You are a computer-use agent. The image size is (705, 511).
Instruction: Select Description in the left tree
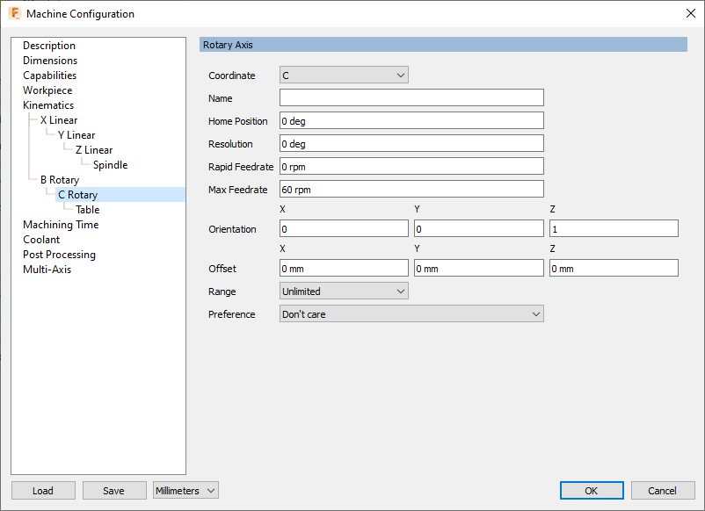(x=49, y=46)
